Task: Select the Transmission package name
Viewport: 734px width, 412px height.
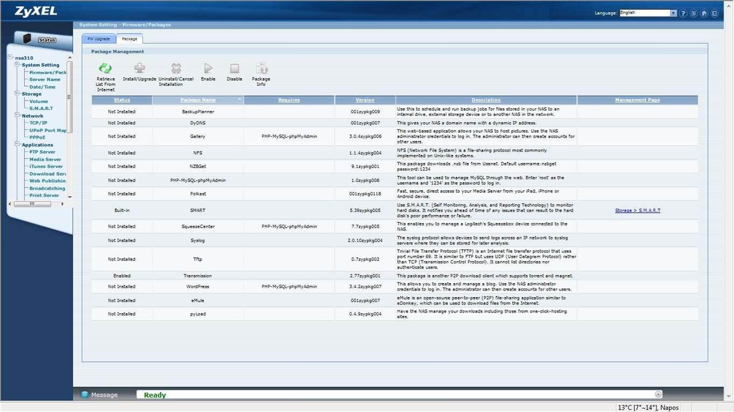Action: [197, 276]
